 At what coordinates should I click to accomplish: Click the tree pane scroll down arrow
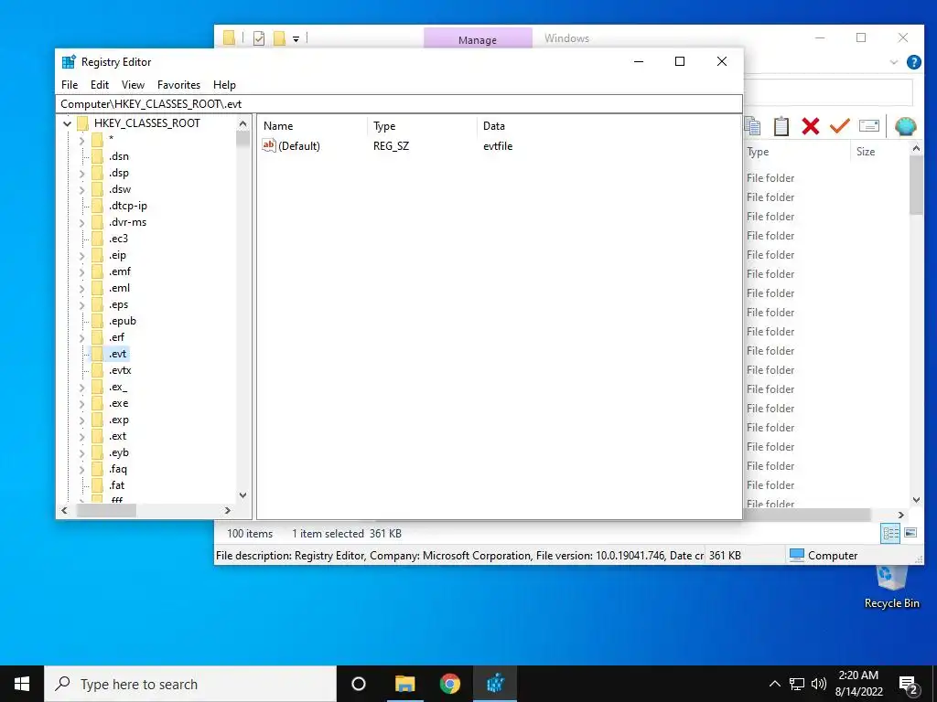point(242,495)
